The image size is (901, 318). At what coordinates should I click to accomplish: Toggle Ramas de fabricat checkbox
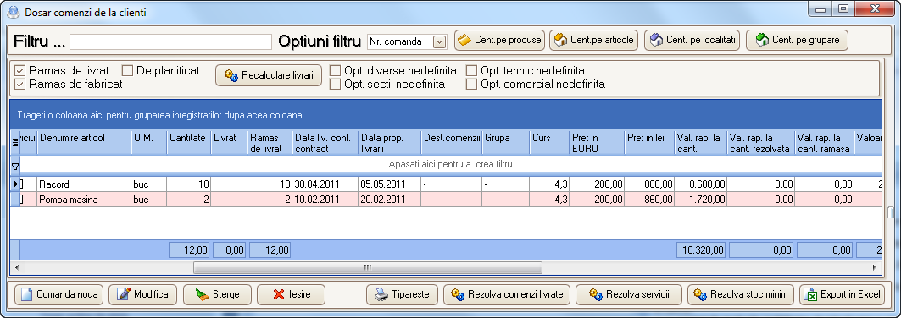point(20,85)
